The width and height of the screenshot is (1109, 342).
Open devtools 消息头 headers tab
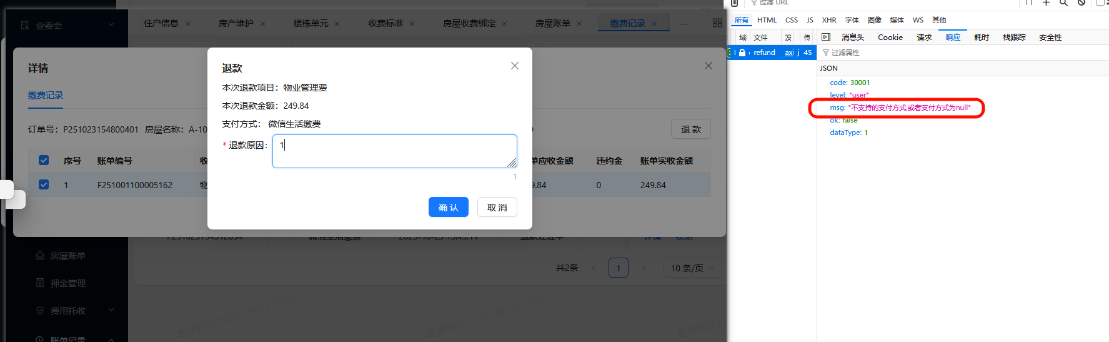tap(852, 38)
